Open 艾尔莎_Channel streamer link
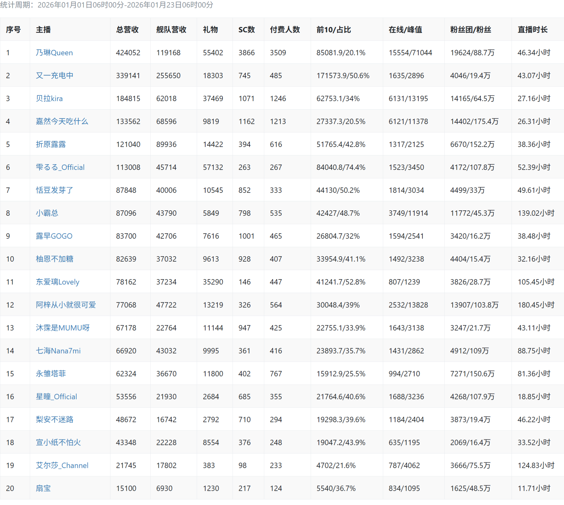564x505 pixels. pos(62,465)
